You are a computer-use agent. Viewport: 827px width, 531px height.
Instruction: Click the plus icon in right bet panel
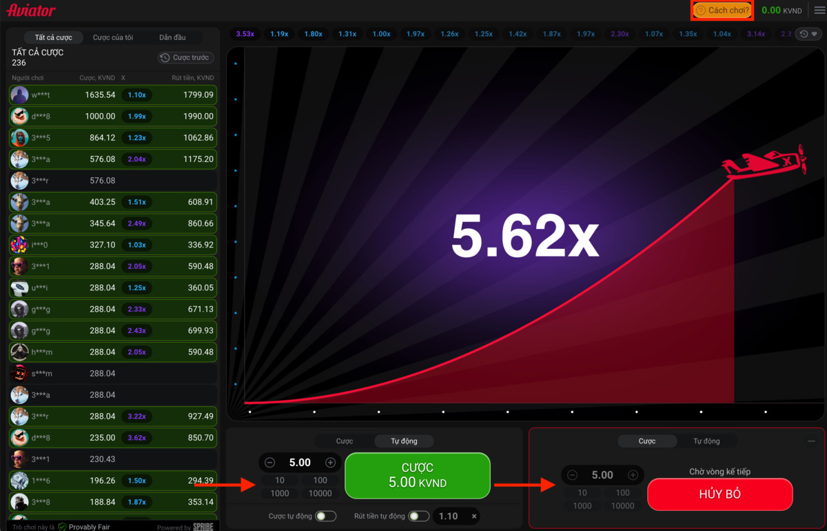coord(633,475)
